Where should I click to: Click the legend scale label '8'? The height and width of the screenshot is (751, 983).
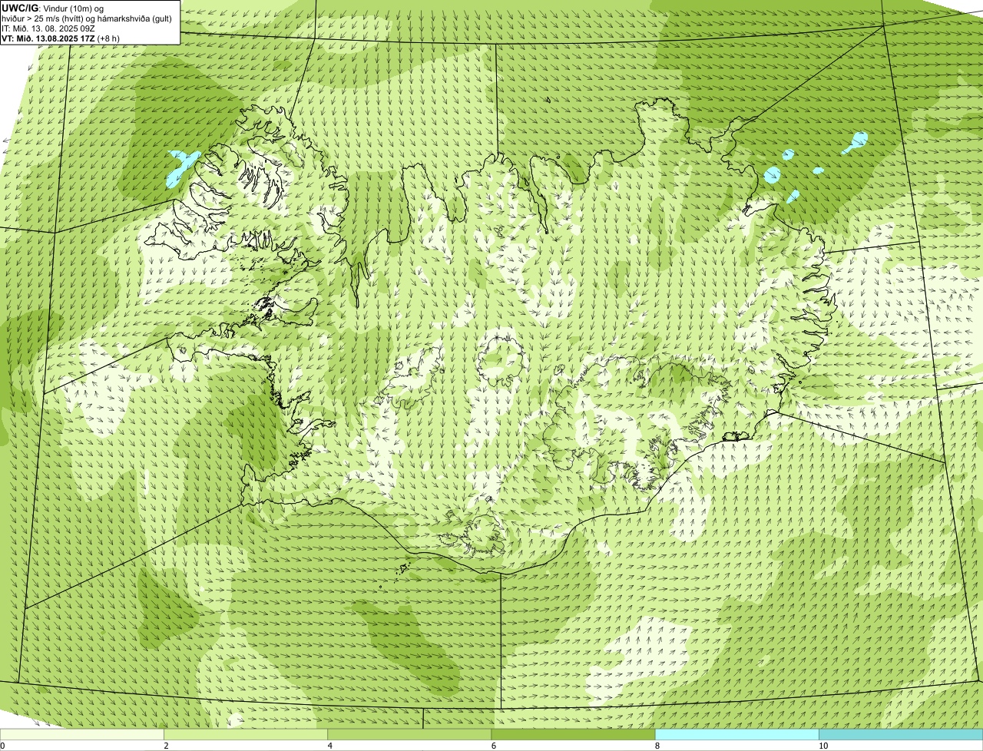click(657, 746)
